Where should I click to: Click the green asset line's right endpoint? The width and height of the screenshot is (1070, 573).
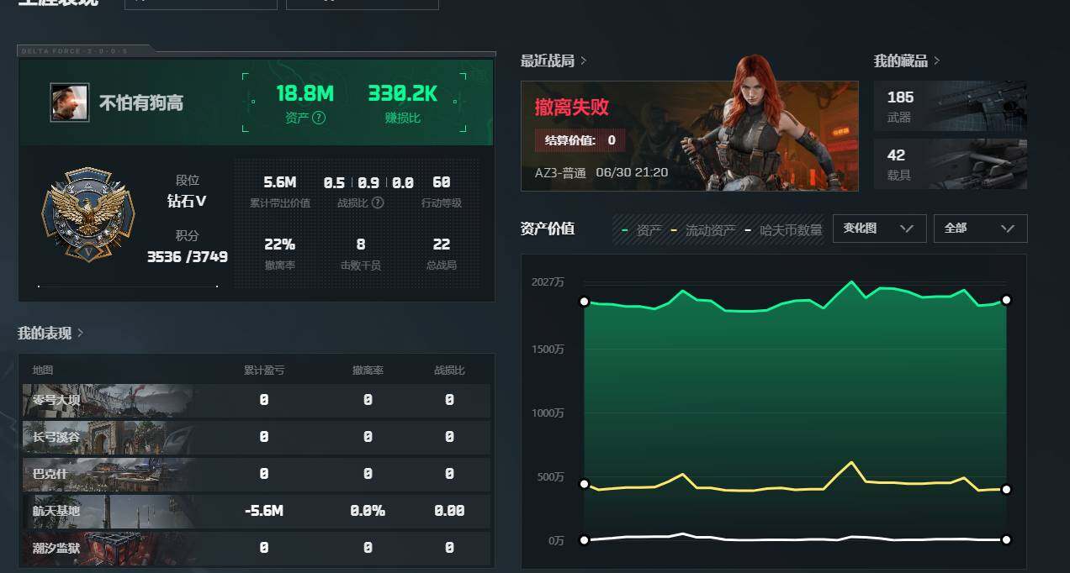pos(1006,300)
